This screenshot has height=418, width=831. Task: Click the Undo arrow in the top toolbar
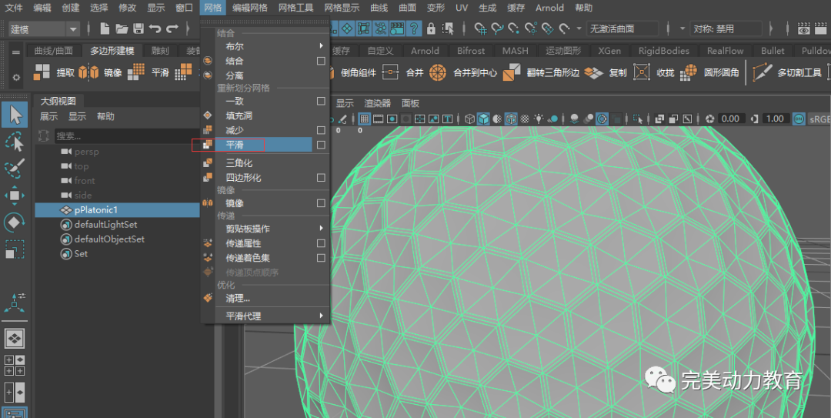point(155,28)
